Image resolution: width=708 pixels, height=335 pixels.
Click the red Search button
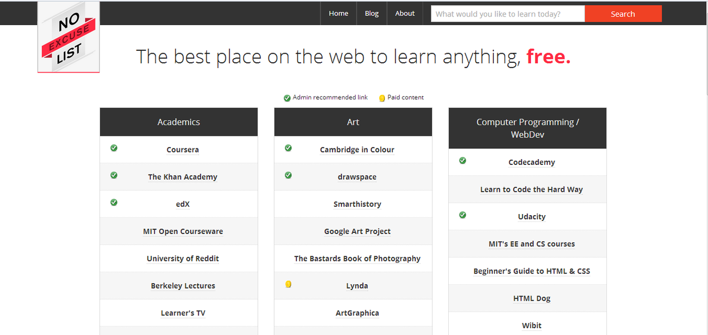pyautogui.click(x=623, y=14)
